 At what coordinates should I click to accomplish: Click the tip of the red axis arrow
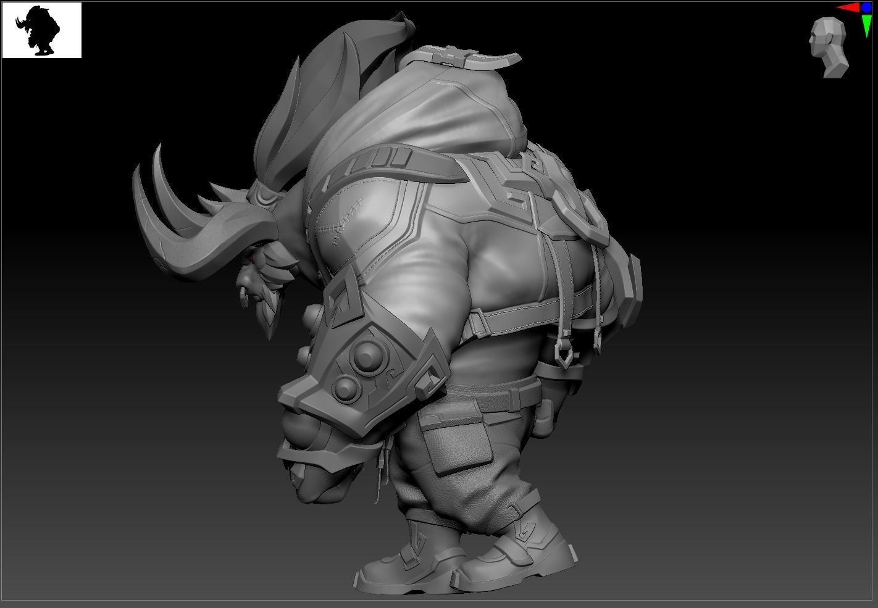837,7
